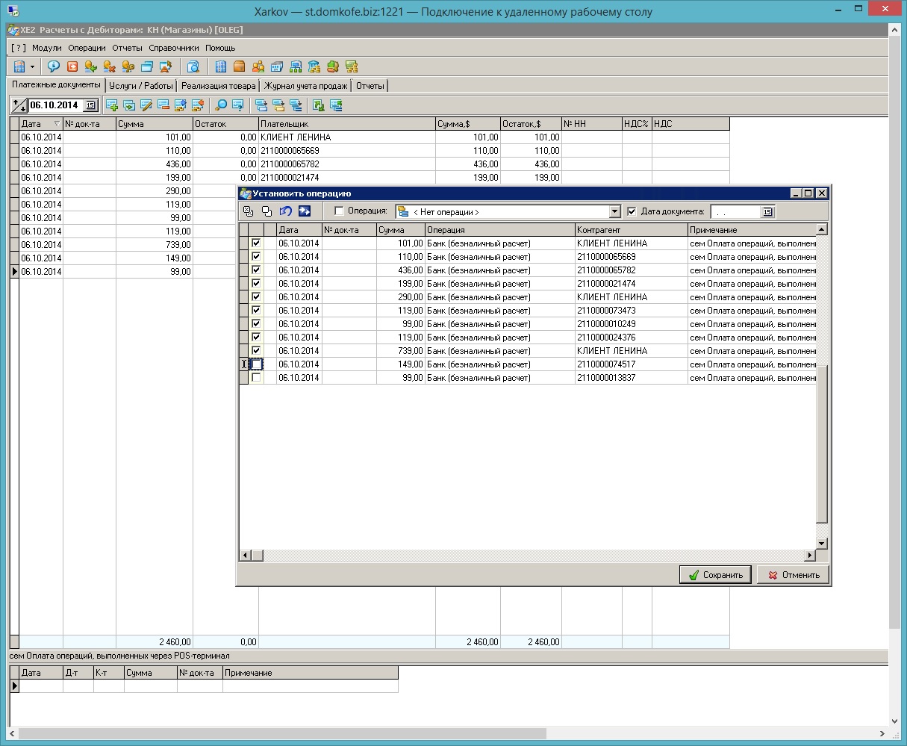
Task: Switch to the Реализация товара tab
Action: [218, 86]
